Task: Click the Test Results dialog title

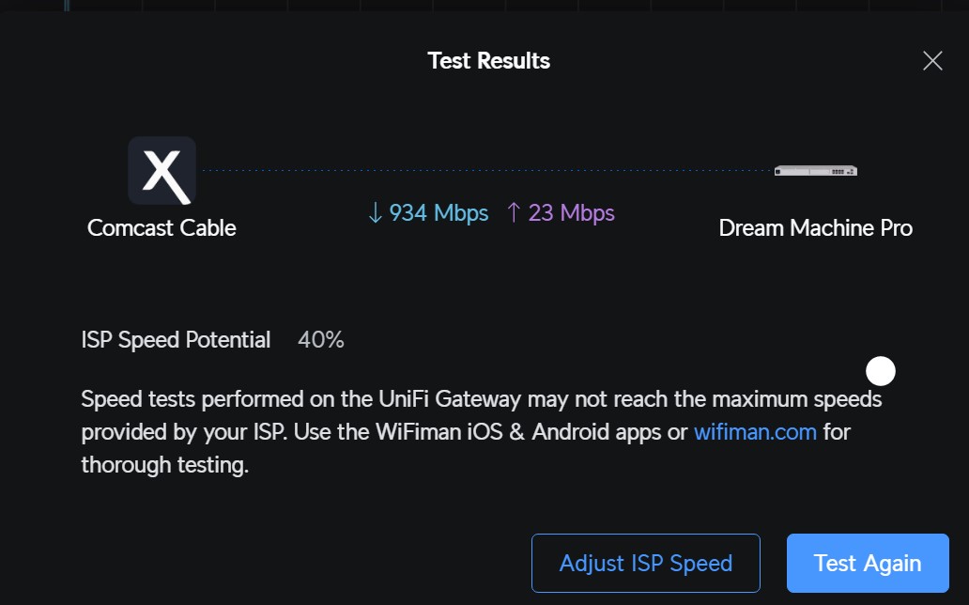Action: point(488,60)
